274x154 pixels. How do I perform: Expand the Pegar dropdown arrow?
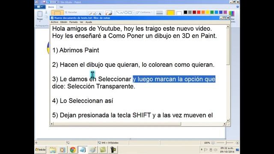40,21
